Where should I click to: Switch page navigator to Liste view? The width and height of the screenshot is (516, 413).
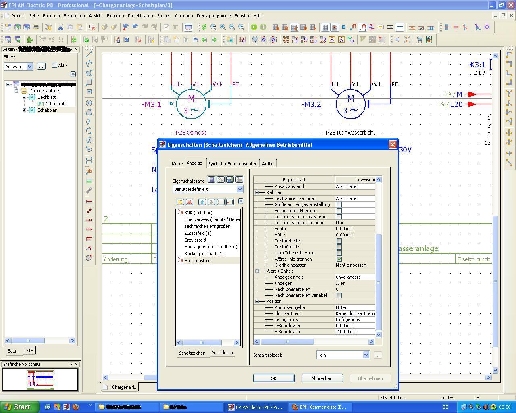coord(29,350)
